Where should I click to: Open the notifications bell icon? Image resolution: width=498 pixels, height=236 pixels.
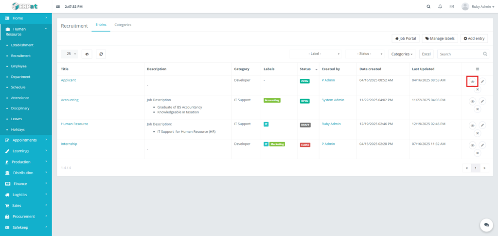[440, 7]
